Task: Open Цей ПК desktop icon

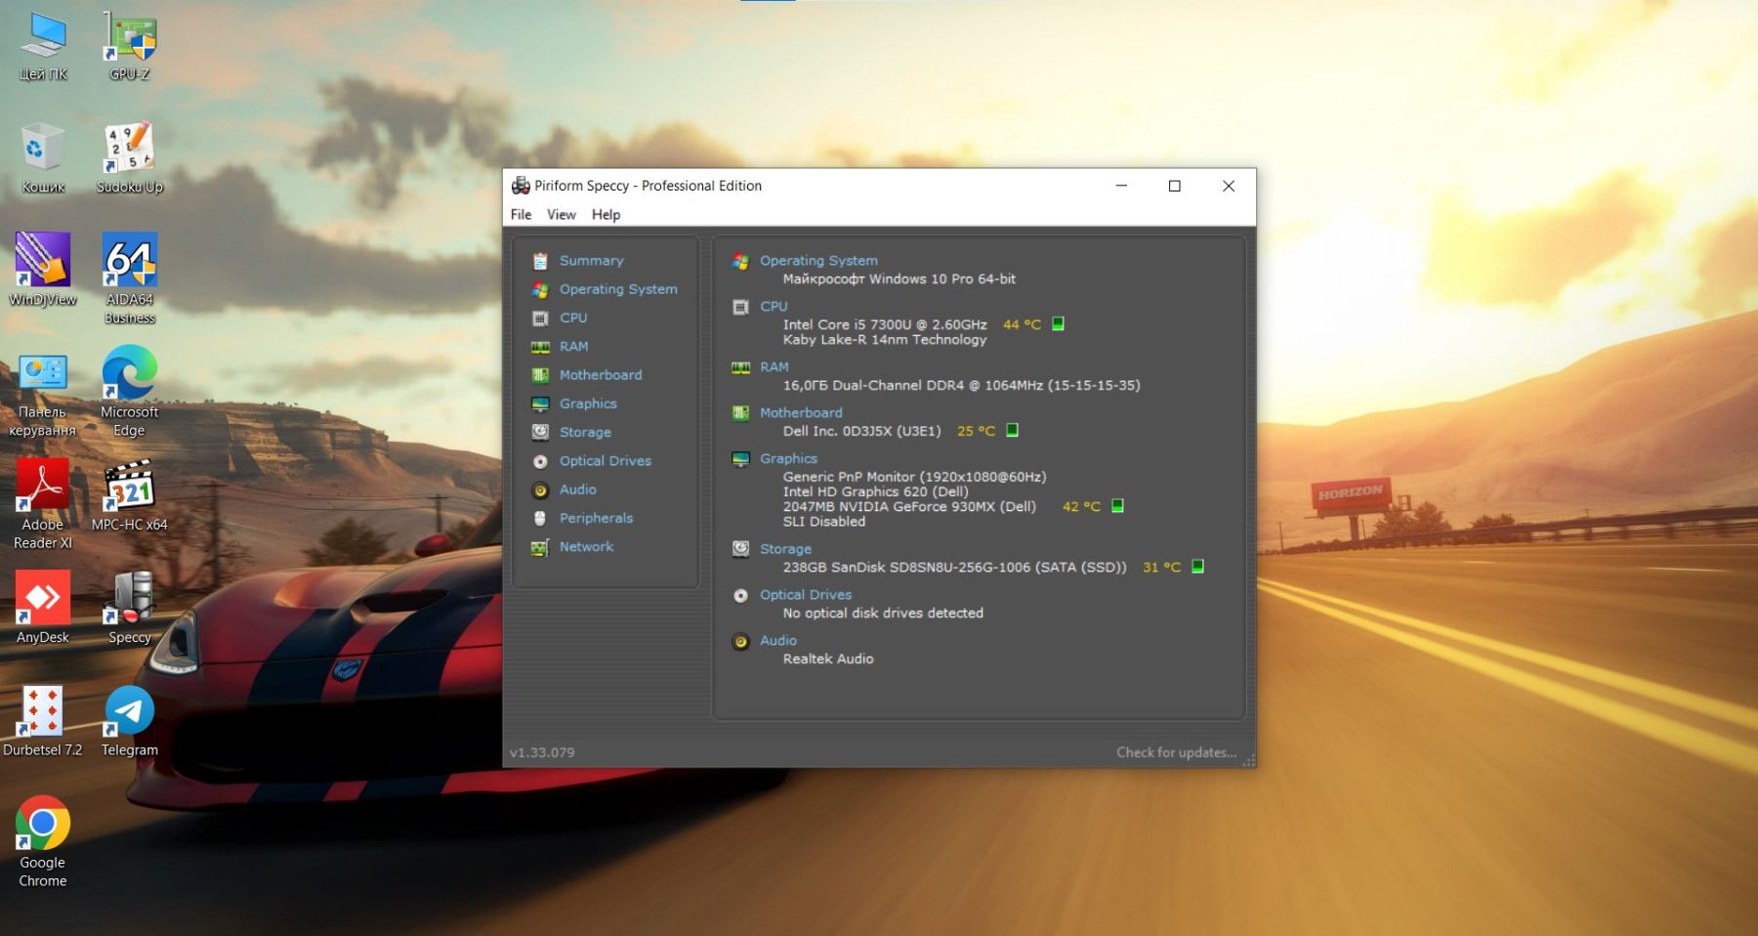Action: click(43, 48)
